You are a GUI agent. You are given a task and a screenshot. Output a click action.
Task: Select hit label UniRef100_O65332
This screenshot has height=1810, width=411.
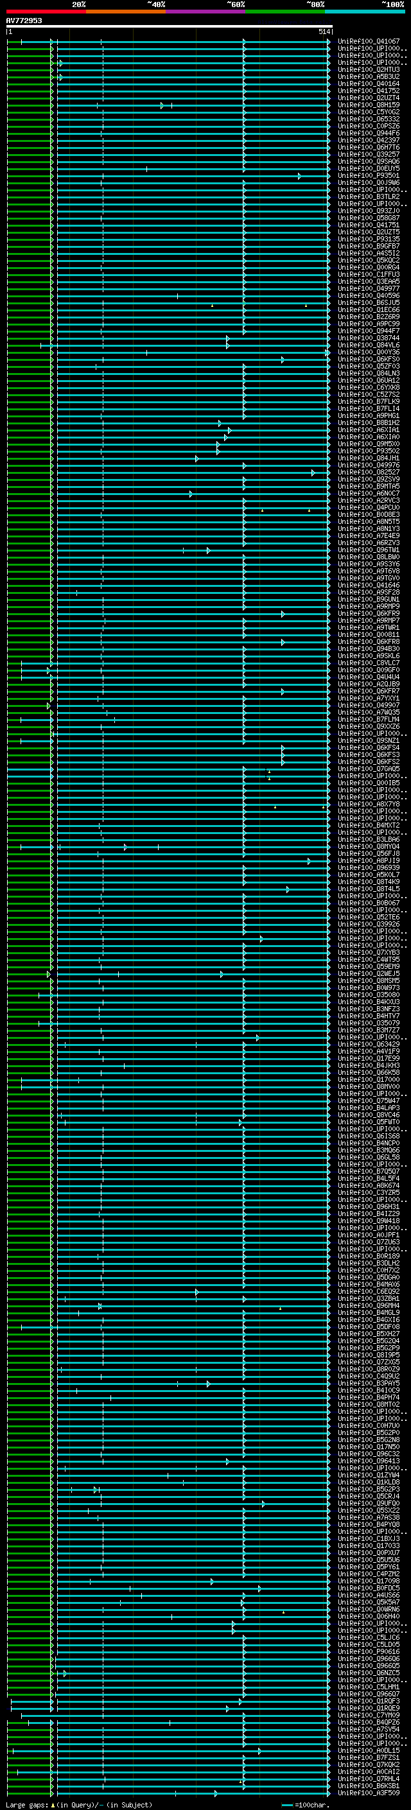click(369, 119)
